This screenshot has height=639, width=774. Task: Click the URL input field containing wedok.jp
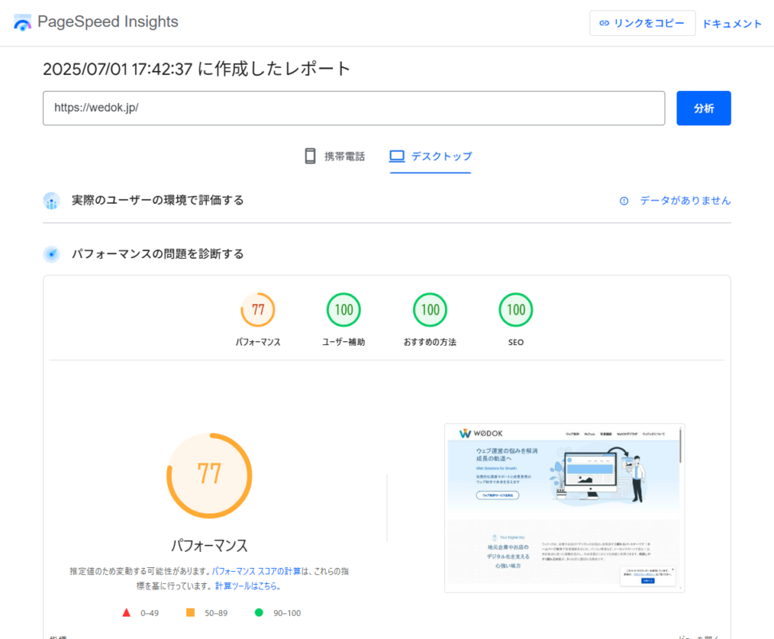(x=354, y=108)
